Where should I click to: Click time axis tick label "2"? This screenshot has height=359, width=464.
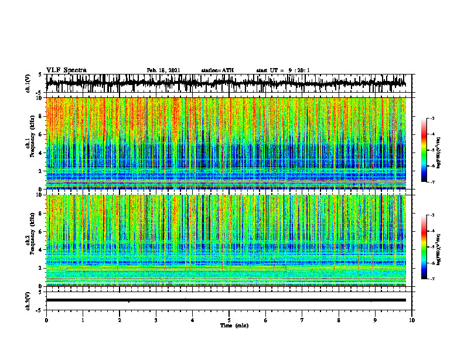click(120, 320)
